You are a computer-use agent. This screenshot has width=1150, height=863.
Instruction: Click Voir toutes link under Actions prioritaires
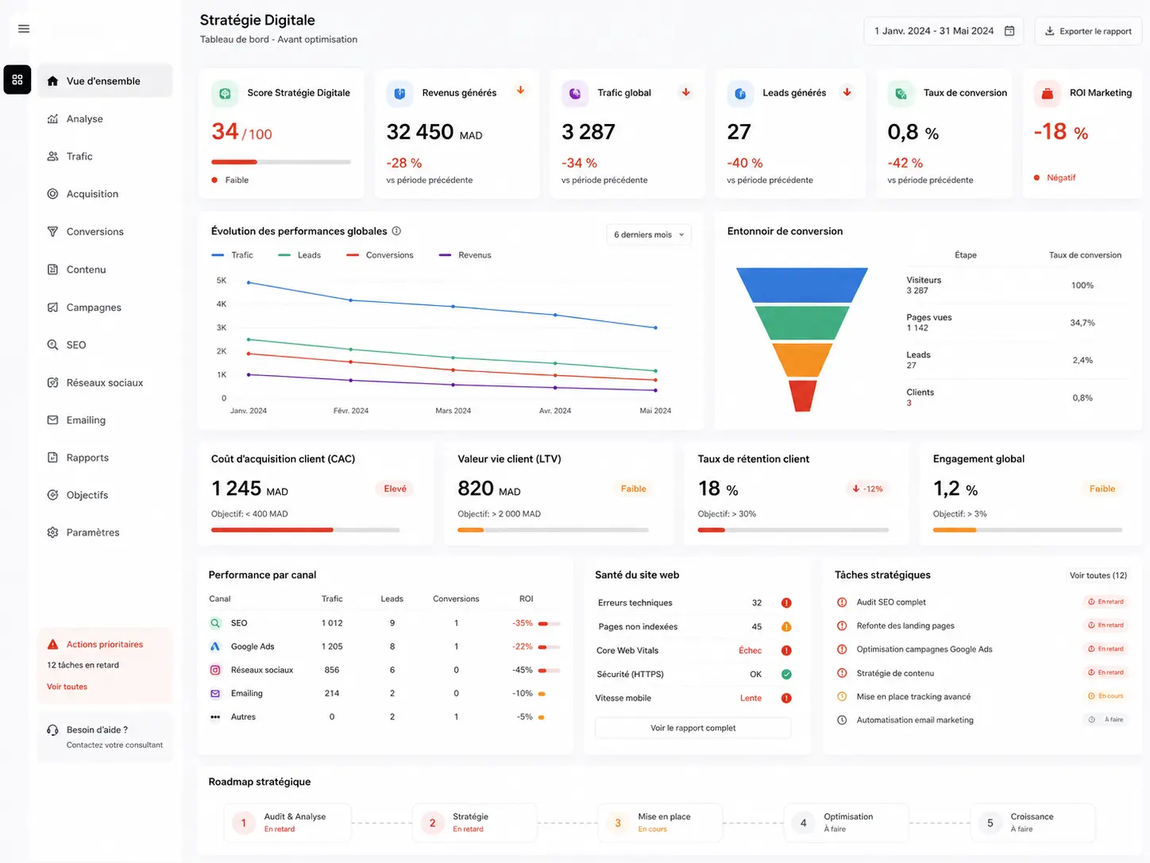[x=67, y=687]
